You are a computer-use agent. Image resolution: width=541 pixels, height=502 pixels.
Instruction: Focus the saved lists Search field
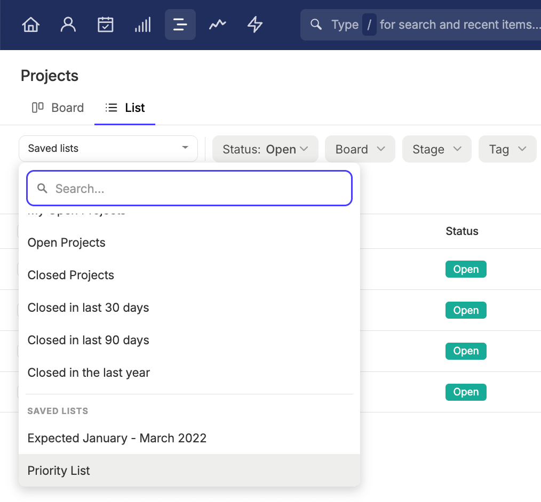[x=189, y=189]
